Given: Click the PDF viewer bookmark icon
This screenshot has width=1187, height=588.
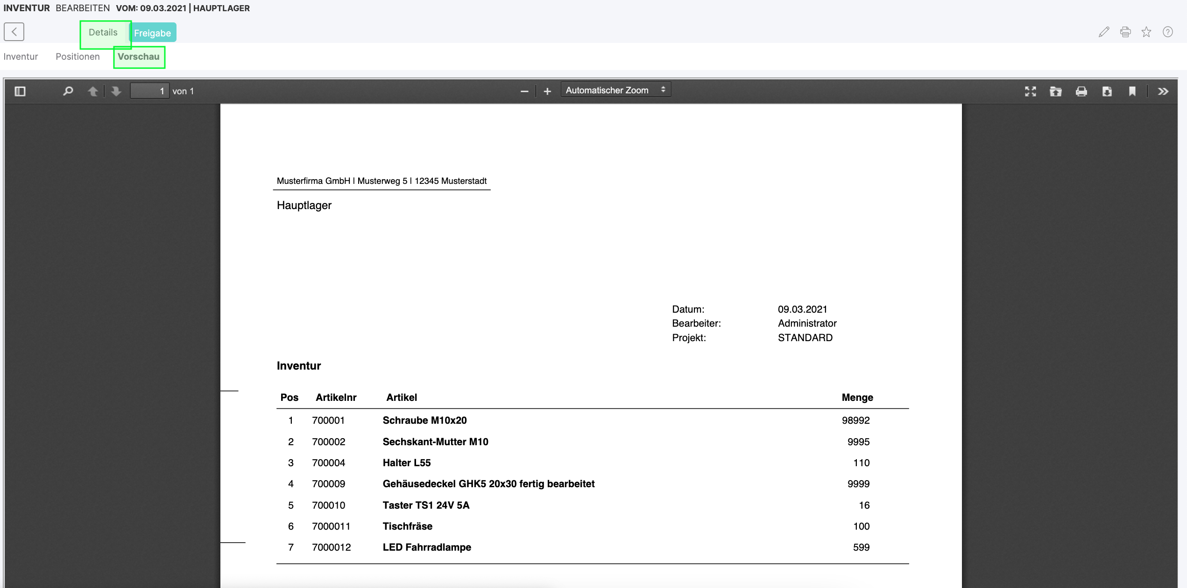Looking at the screenshot, I should (1132, 91).
